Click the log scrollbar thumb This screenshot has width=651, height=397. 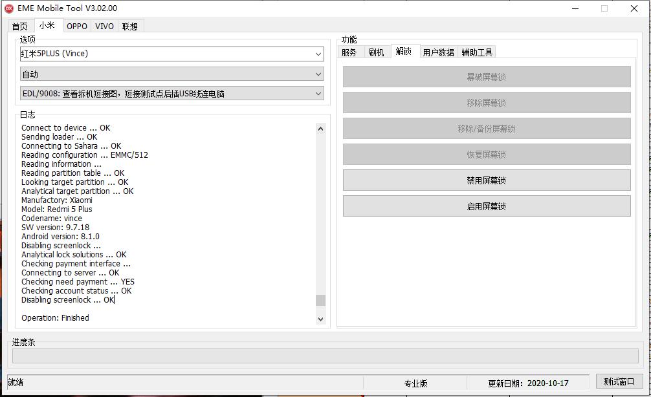tap(320, 300)
